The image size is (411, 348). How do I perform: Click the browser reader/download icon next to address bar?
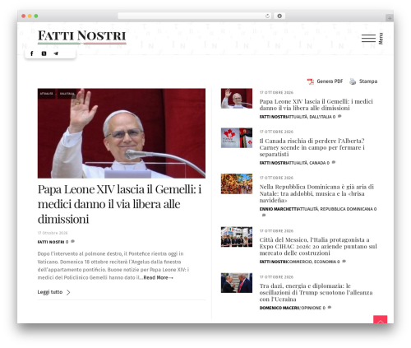click(279, 16)
